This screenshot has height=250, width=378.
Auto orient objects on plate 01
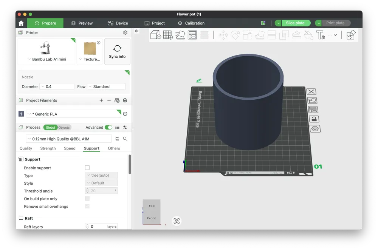click(313, 100)
